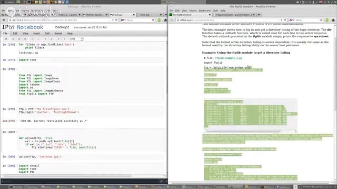Image resolution: width=337 pixels, height=189 pixels.
Task: Close the New Tab tab
Action: pyautogui.click(x=161, y=15)
